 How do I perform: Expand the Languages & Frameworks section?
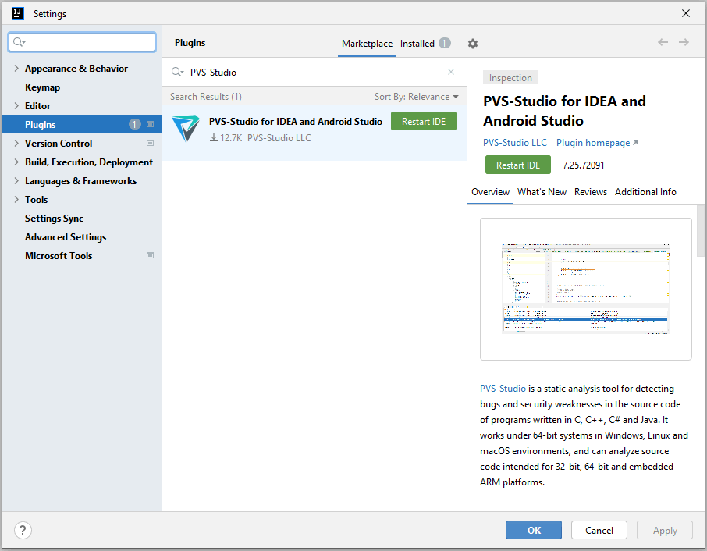16,181
